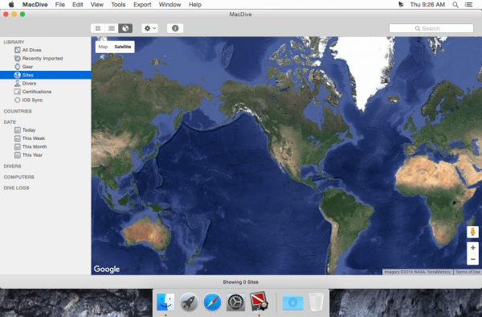
Task: Click the This Week calendar icon
Action: pyautogui.click(x=18, y=138)
